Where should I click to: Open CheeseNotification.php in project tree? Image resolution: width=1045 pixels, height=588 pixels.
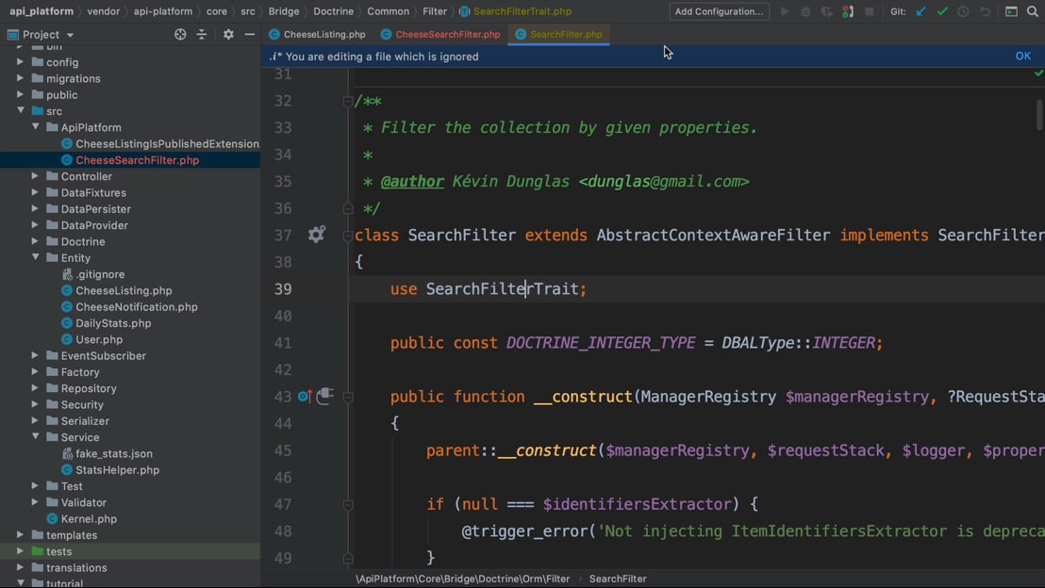coord(137,307)
